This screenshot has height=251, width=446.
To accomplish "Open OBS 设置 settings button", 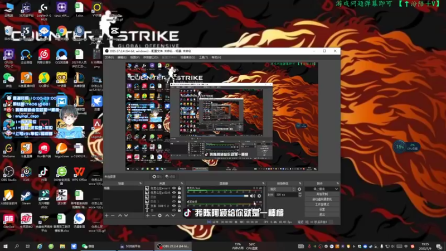I will point(322,210).
